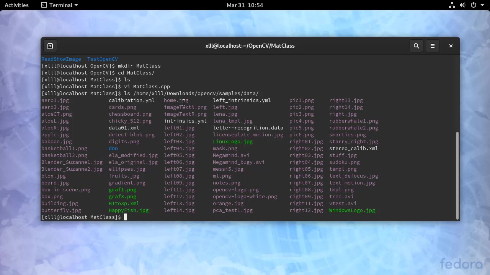Click the file name opencv-logo.png
The width and height of the screenshot is (490, 275).
[236, 190]
